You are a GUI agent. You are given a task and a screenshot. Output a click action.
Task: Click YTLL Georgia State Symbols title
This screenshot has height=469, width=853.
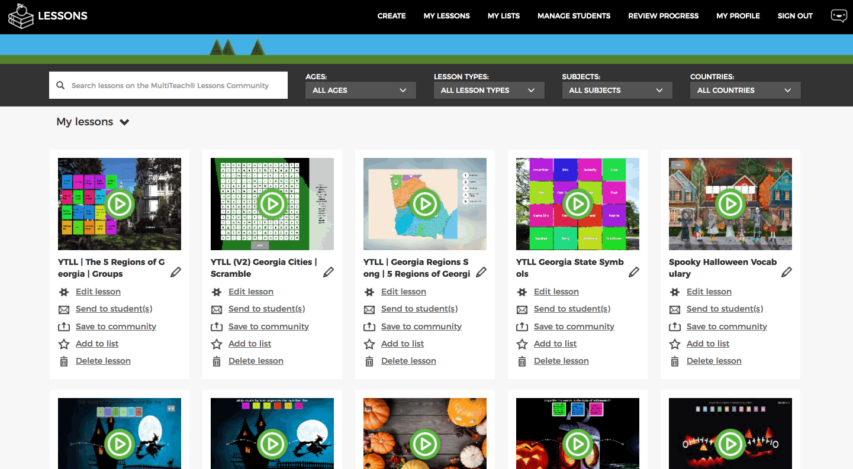pyautogui.click(x=570, y=268)
